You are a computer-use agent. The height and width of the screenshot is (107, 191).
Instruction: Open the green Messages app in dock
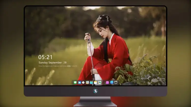pos(75,83)
